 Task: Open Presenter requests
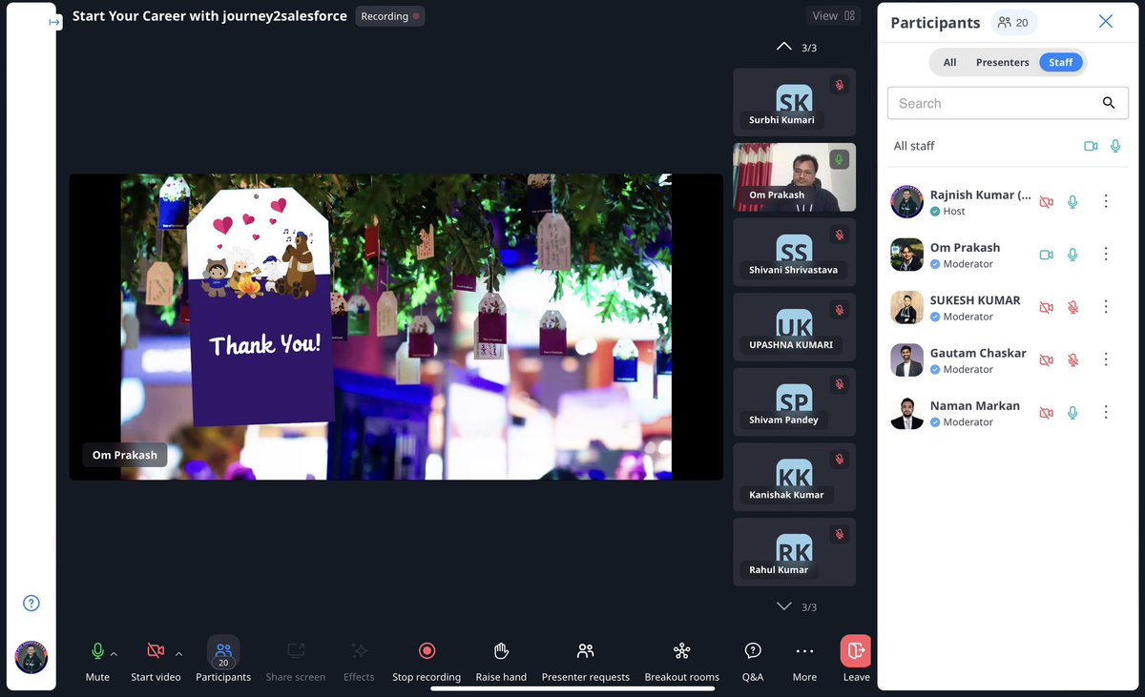(x=585, y=660)
